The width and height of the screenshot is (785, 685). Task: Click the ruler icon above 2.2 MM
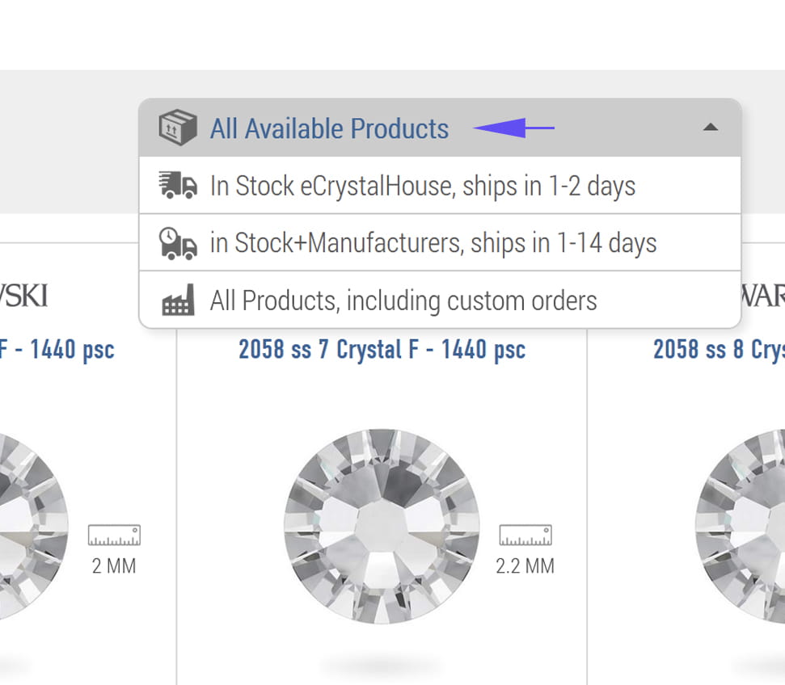(x=525, y=535)
